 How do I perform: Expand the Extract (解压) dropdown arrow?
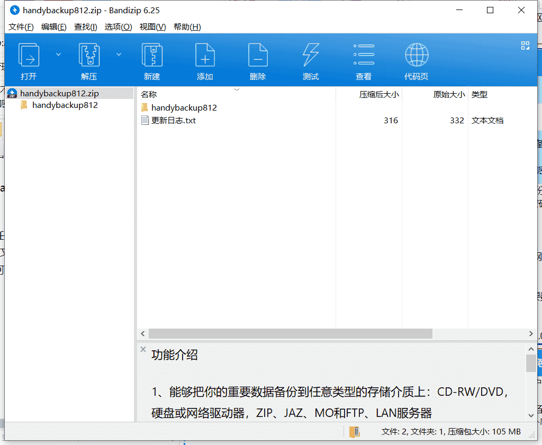119,55
